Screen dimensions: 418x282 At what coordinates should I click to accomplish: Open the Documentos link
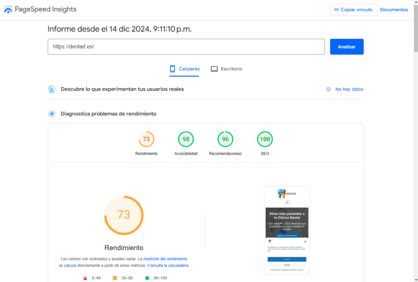click(x=394, y=10)
